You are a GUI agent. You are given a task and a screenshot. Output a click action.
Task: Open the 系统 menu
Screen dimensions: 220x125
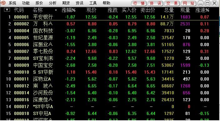(12, 3)
